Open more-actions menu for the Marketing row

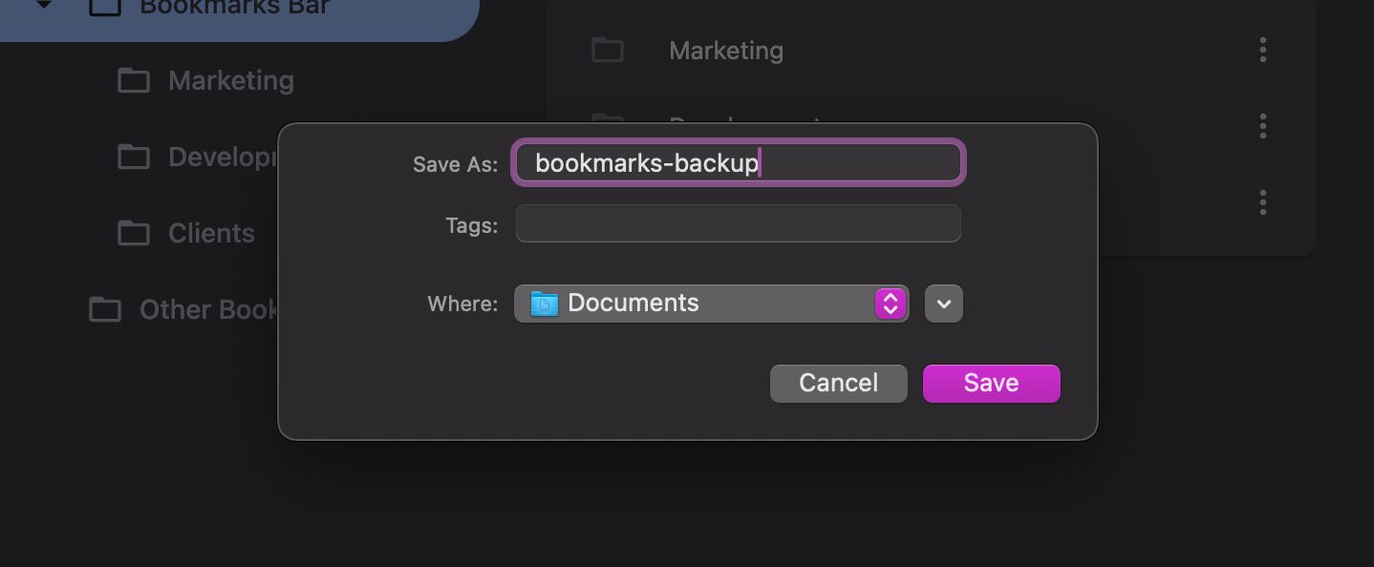click(1263, 50)
